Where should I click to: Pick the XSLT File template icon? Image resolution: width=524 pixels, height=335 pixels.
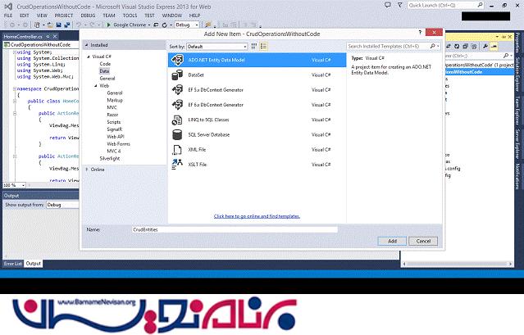coord(176,164)
